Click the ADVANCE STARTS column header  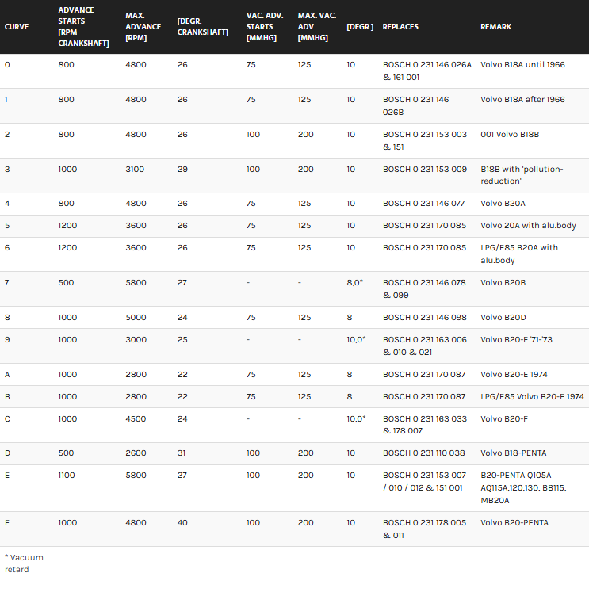click(x=83, y=27)
